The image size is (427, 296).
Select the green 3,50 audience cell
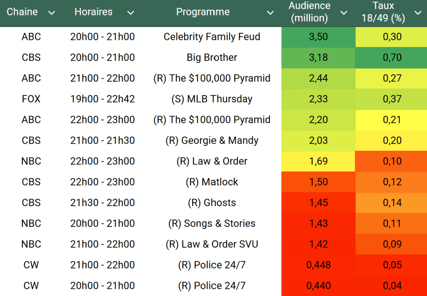pyautogui.click(x=318, y=37)
